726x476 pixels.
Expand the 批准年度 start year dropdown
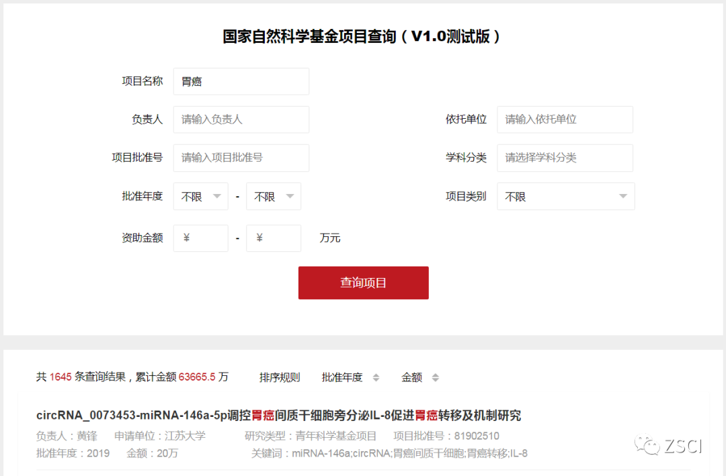[200, 197]
